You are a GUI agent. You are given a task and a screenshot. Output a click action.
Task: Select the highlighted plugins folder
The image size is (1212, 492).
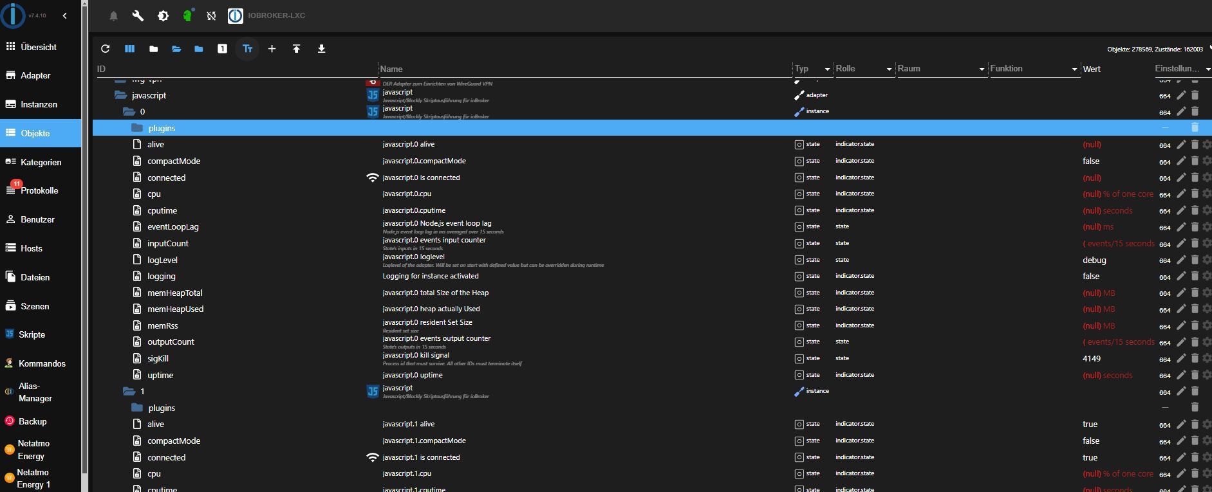tap(652, 128)
